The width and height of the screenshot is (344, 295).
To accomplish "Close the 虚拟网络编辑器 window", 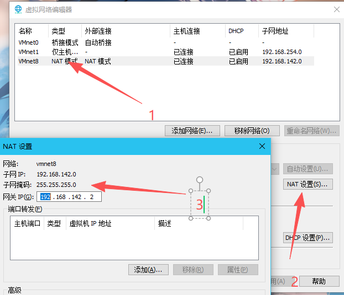I will pos(336,9).
